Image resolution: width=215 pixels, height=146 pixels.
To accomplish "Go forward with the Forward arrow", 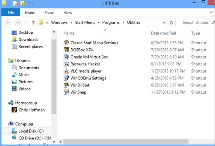I will pyautogui.click(x=17, y=23).
